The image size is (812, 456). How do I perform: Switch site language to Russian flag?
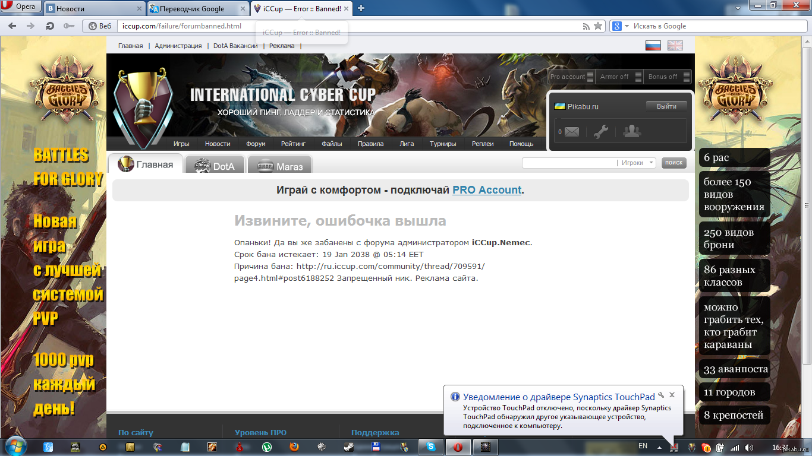(x=653, y=45)
